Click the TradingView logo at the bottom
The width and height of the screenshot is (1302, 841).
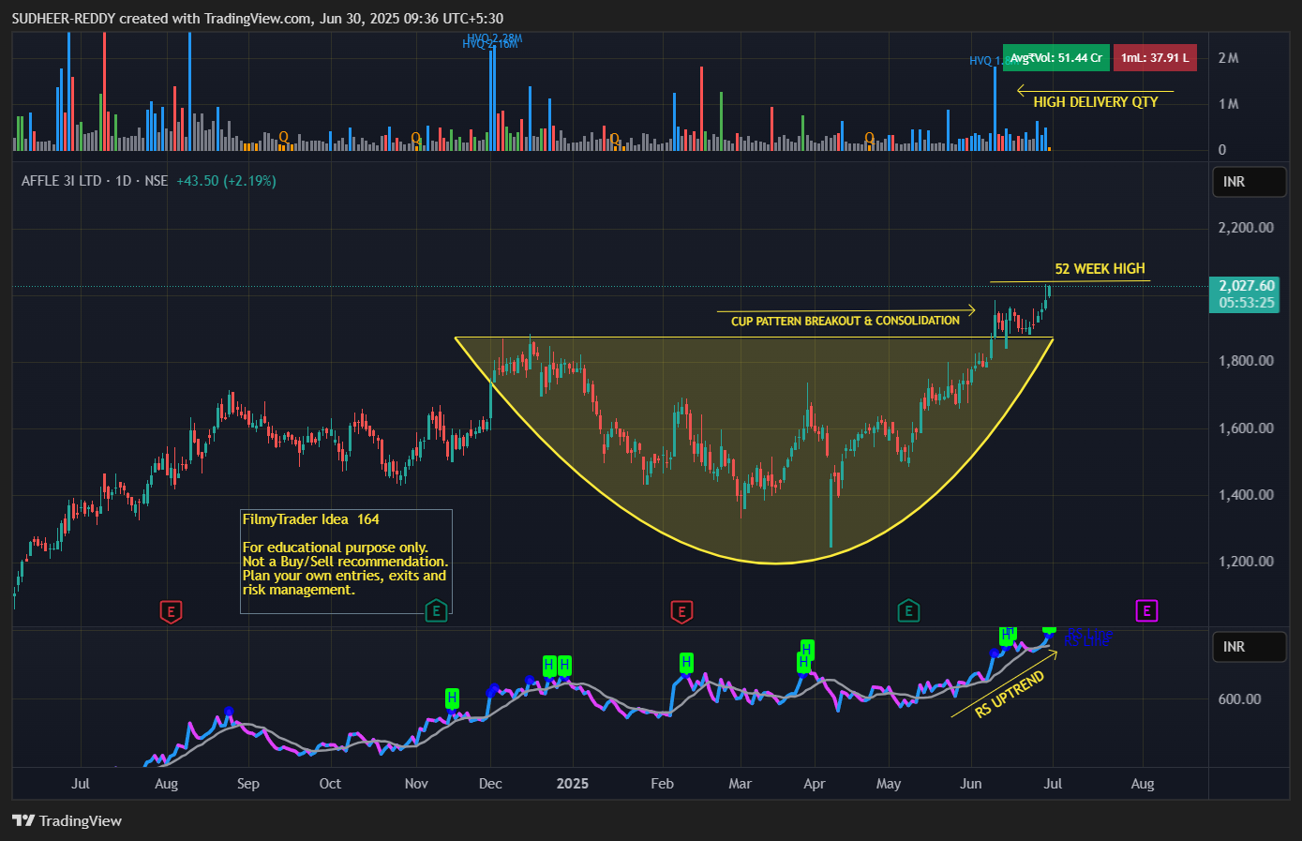tap(67, 820)
